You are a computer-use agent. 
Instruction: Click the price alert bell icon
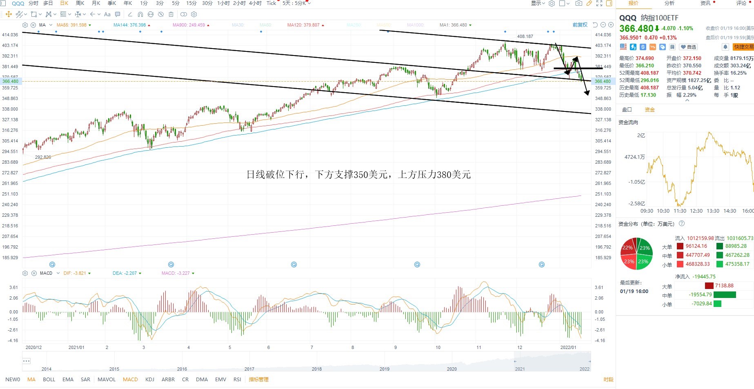725,47
